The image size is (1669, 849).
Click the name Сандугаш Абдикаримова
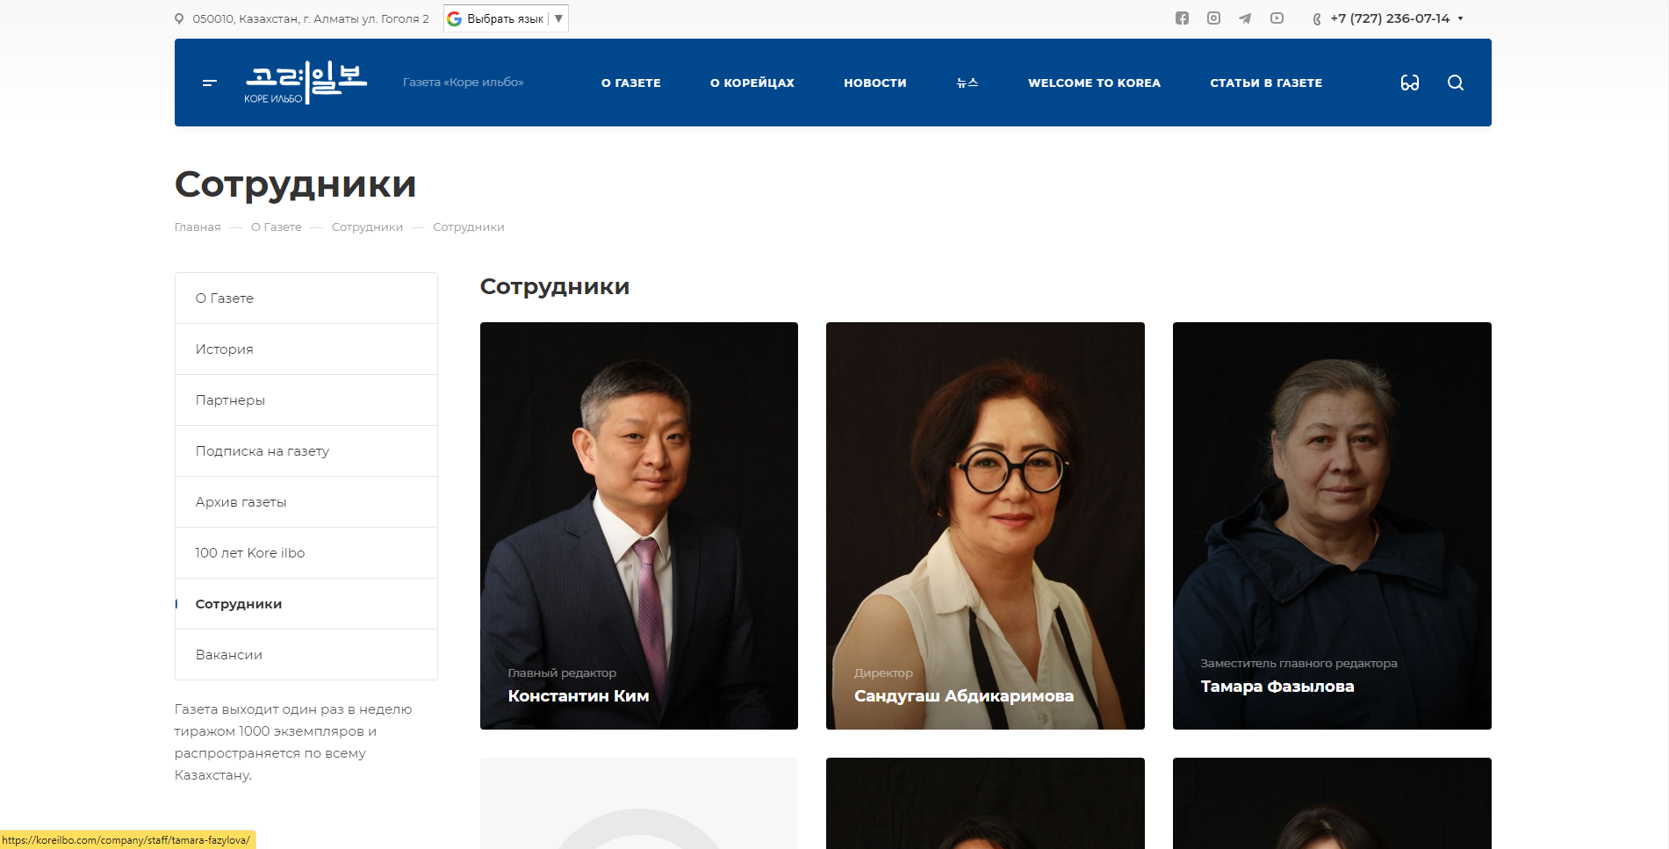pyautogui.click(x=964, y=696)
